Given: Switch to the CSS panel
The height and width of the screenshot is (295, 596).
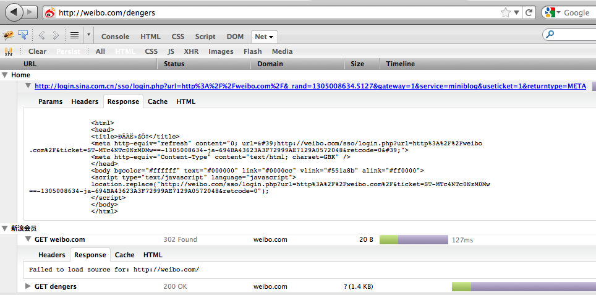Looking at the screenshot, I should 177,36.
